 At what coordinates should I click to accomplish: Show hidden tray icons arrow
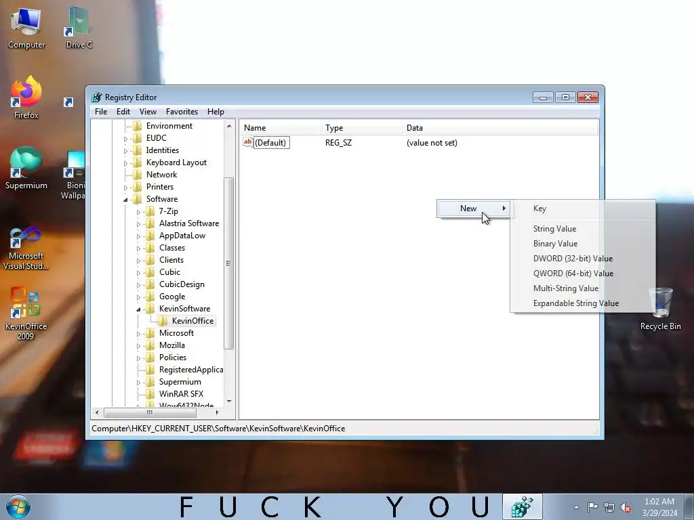[x=576, y=507]
